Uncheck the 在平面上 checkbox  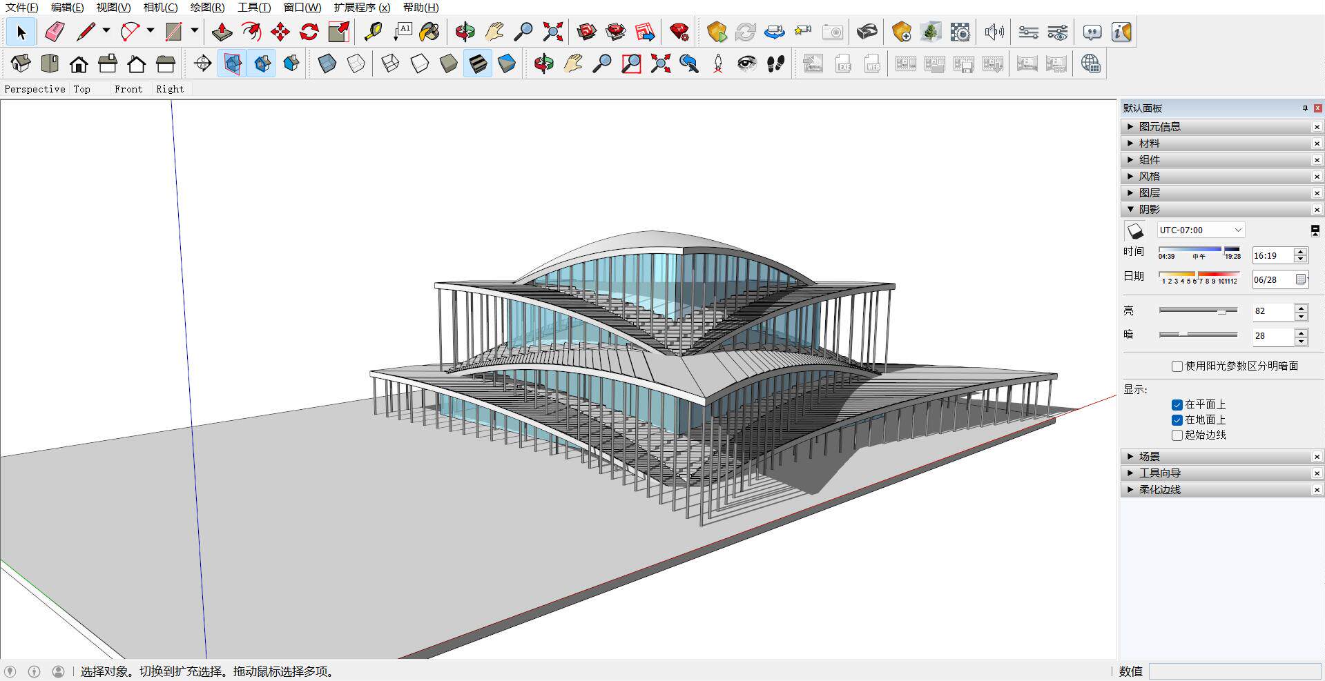click(x=1177, y=405)
